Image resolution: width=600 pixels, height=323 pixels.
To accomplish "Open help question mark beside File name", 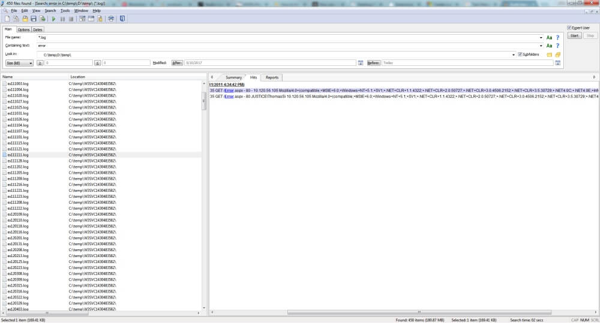I will (x=557, y=38).
